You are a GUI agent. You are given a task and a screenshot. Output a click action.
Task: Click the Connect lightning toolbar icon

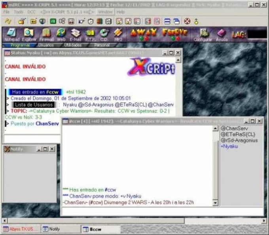[8, 21]
